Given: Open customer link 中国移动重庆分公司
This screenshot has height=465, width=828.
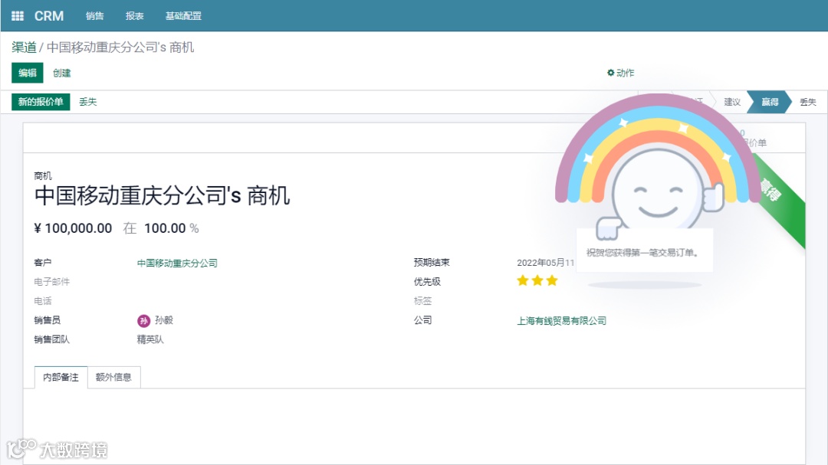Looking at the screenshot, I should pos(177,263).
